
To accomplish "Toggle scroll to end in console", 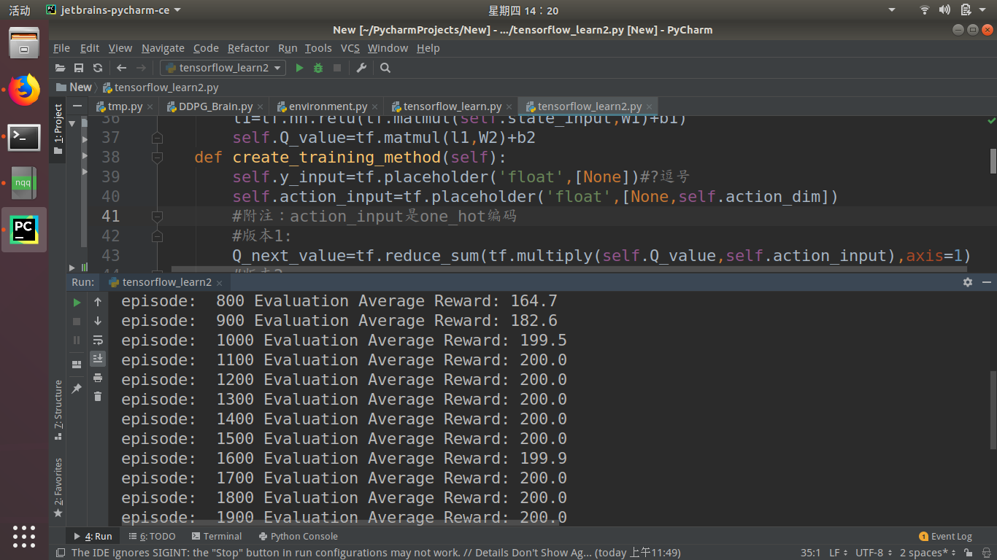I will (98, 359).
